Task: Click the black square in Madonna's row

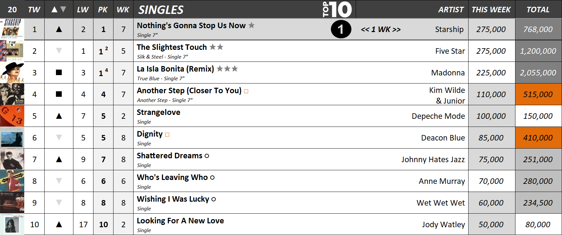Action: 59,73
